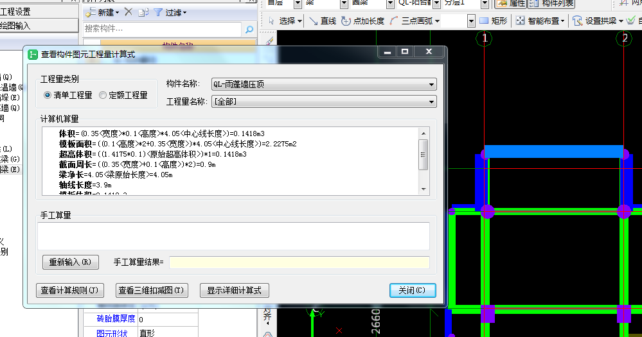Click the green dialog title bar icon
The width and height of the screenshot is (642, 337).
[33, 55]
